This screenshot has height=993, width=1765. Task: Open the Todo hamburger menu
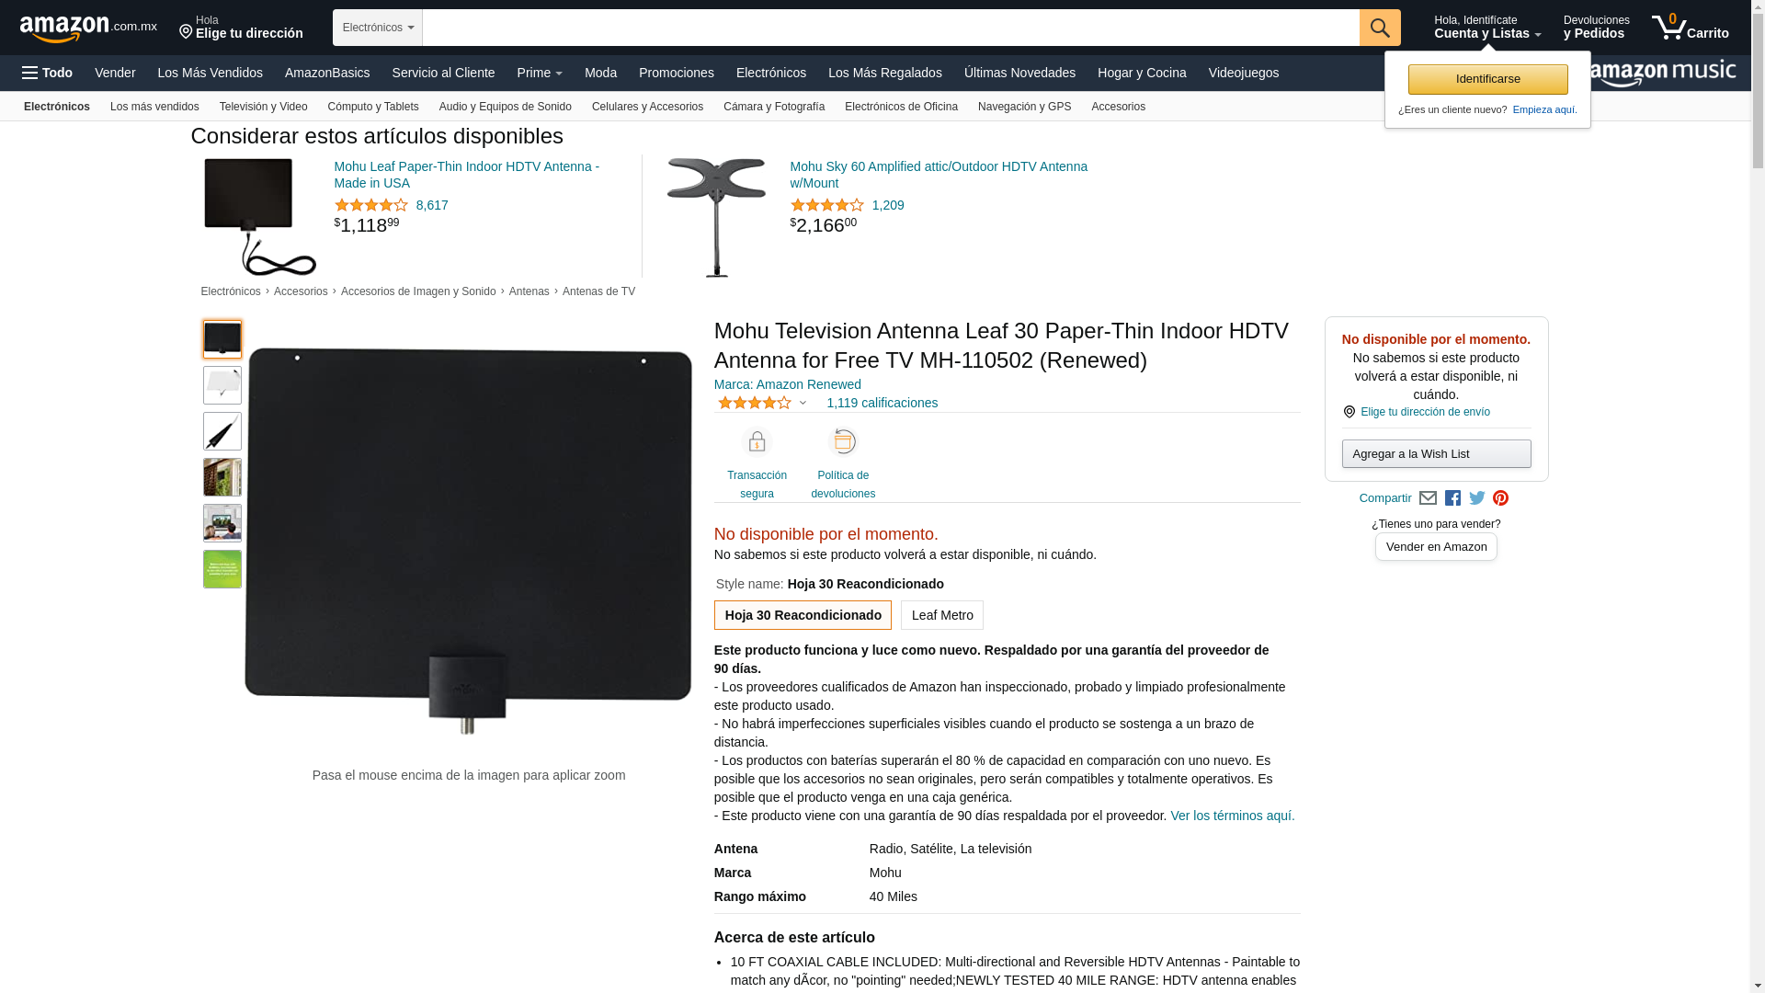coord(47,73)
